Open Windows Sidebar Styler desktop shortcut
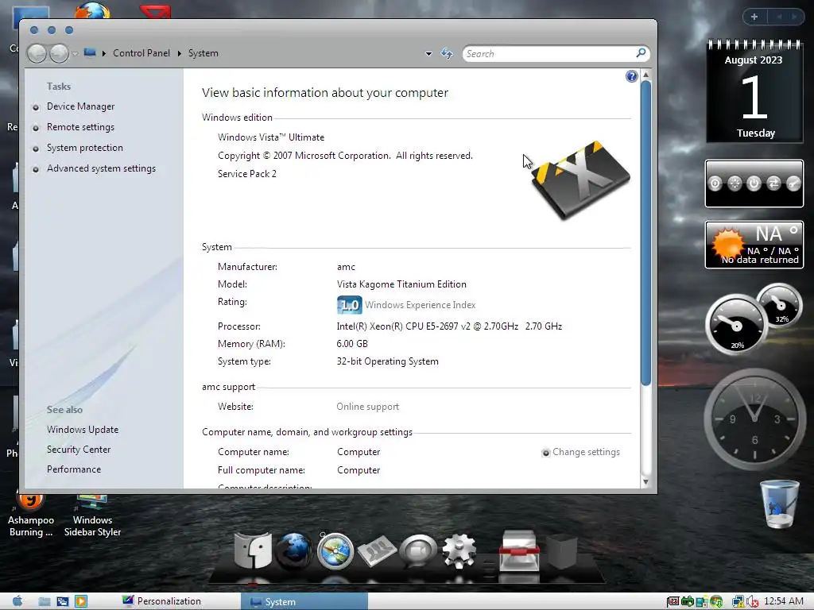 (x=92, y=516)
